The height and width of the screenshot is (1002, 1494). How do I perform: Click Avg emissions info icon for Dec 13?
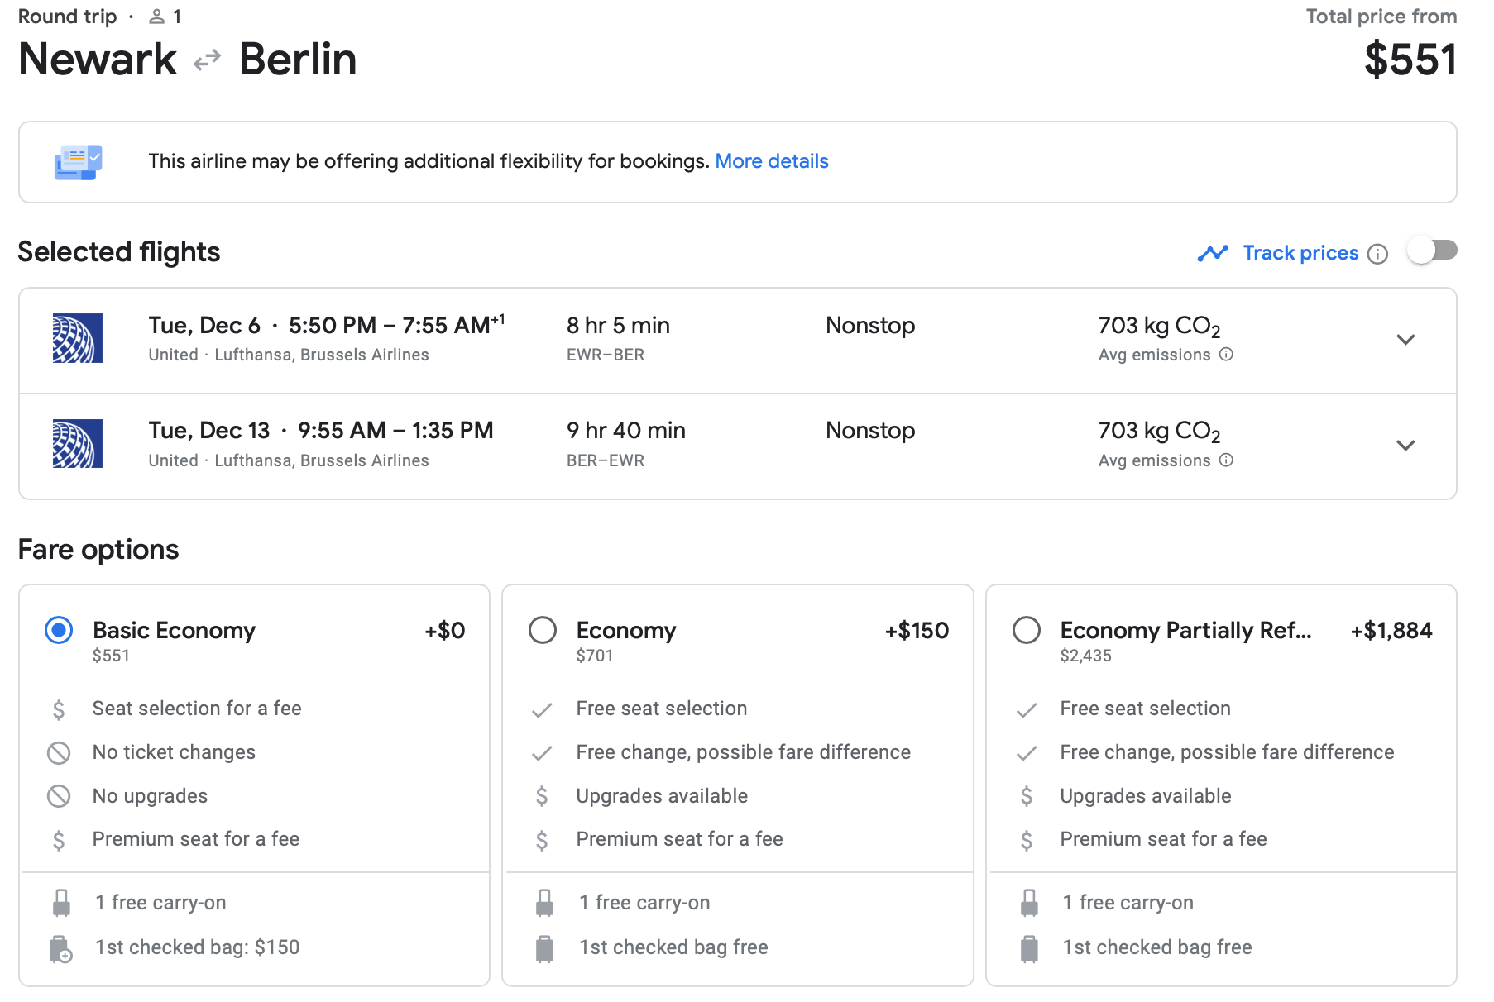point(1227,460)
